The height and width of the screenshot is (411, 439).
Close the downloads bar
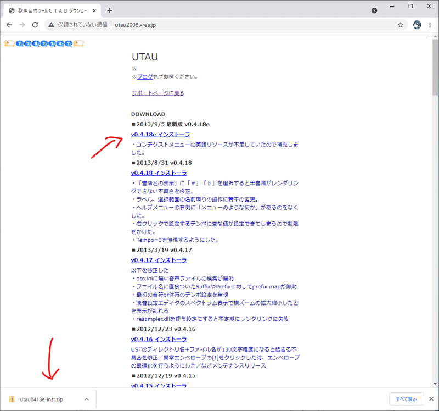[x=431, y=399]
